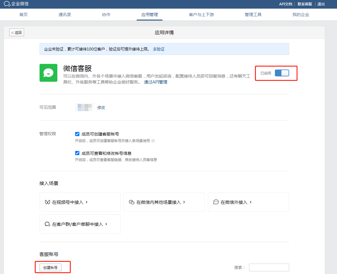Screen dimensions: 337x274
Task: Expand the 在微信外接入 chevron
Action: click(251, 202)
